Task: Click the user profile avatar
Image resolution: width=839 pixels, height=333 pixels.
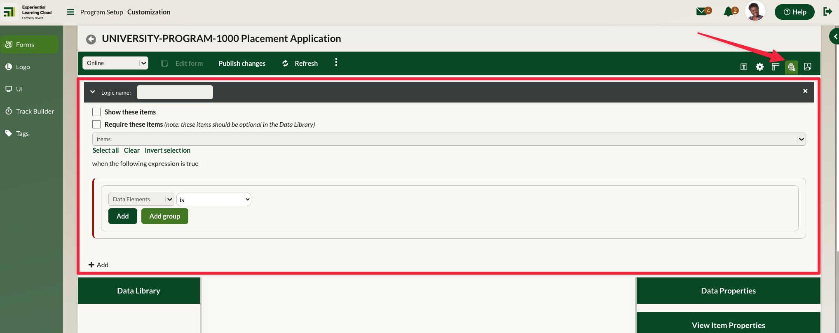Action: (x=755, y=11)
